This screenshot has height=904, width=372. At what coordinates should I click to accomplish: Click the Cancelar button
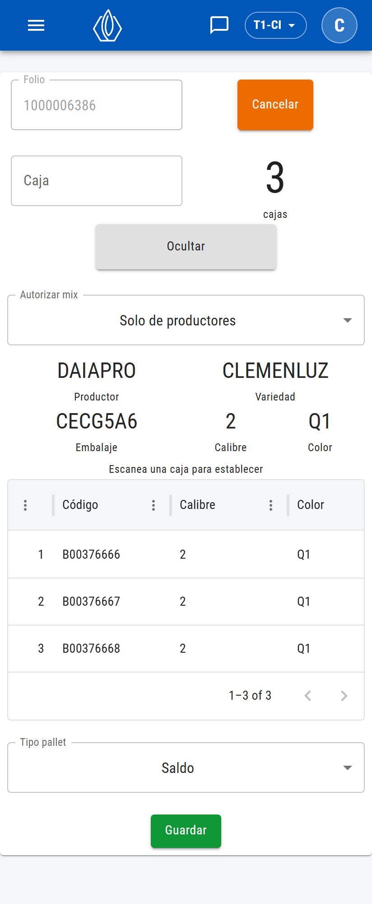point(275,104)
